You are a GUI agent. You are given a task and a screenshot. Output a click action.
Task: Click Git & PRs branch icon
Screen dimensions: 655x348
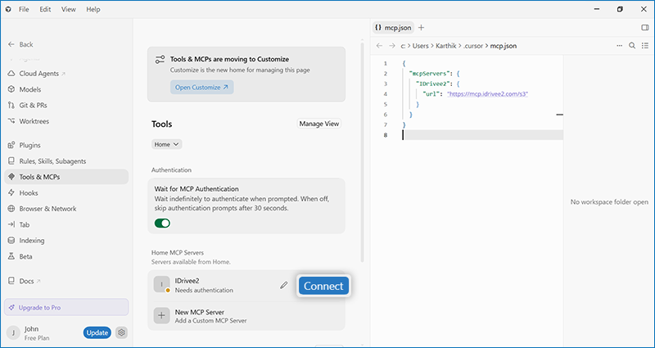[11, 106]
